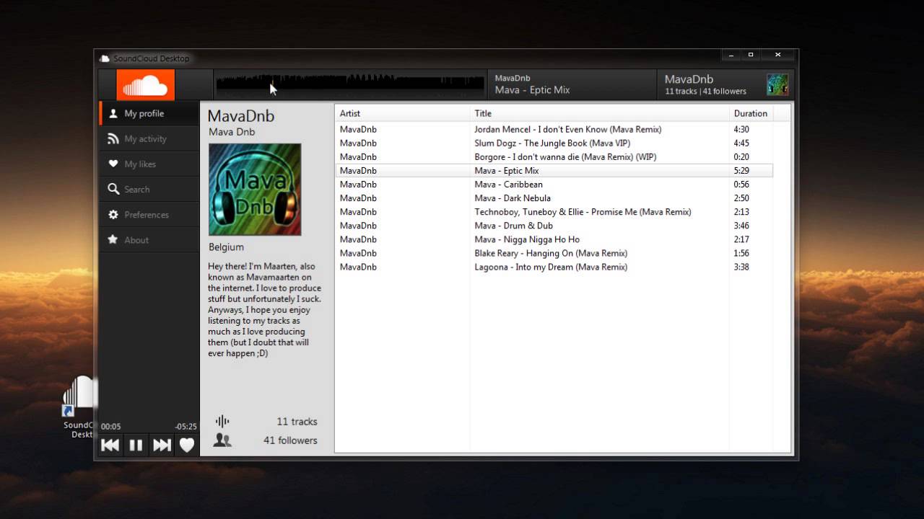Click the followers people icon
924x519 pixels.
(x=222, y=440)
